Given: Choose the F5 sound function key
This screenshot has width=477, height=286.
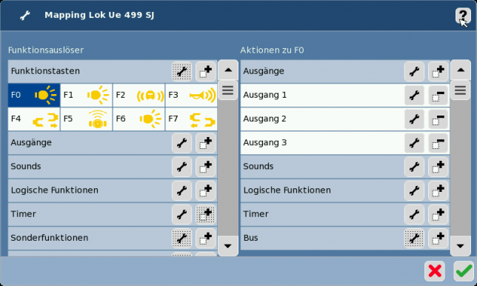Looking at the screenshot, I should point(87,119).
